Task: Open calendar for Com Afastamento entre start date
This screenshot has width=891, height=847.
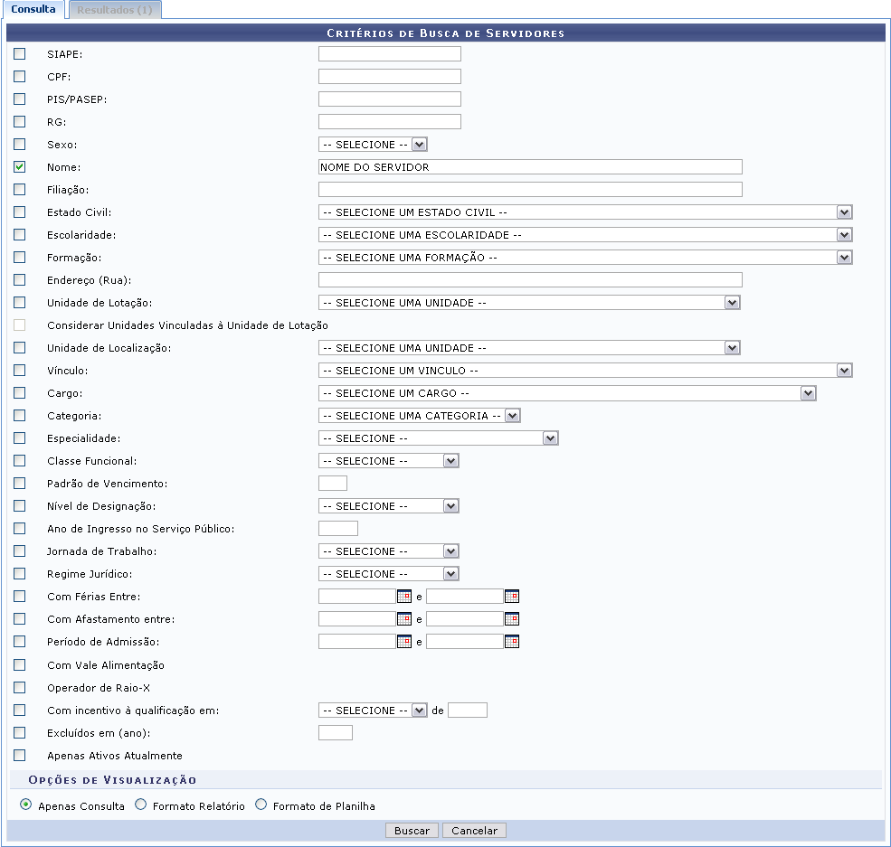Action: pos(404,619)
